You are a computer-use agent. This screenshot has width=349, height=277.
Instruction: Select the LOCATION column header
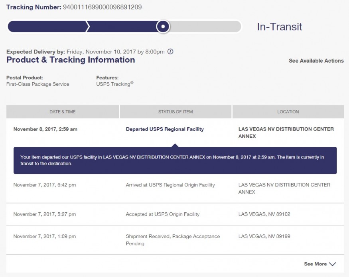288,112
